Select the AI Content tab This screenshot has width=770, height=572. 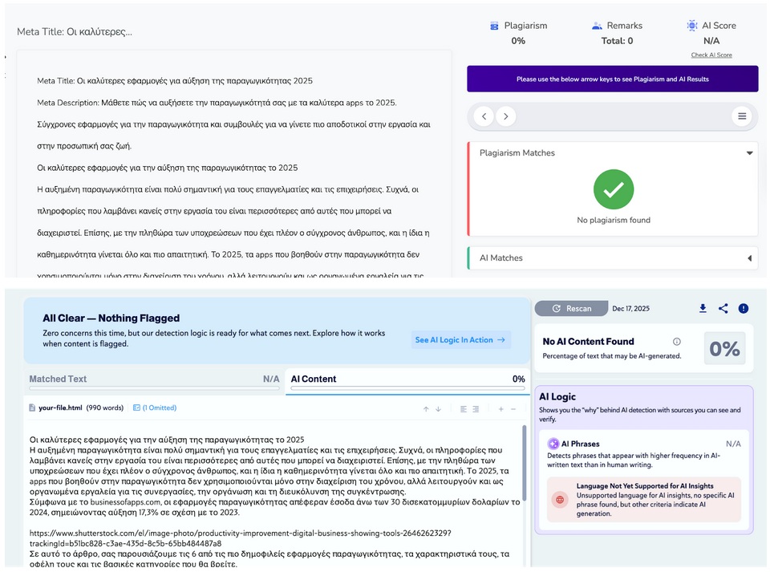(x=314, y=379)
